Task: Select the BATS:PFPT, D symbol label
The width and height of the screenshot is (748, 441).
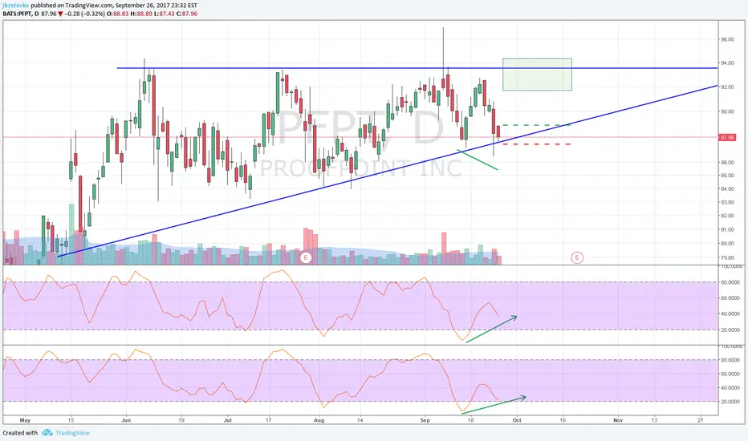Action: [x=21, y=14]
